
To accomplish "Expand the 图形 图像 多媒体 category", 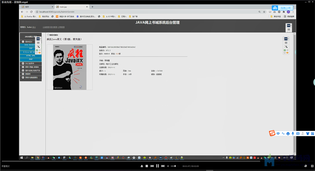I will tap(23, 67).
